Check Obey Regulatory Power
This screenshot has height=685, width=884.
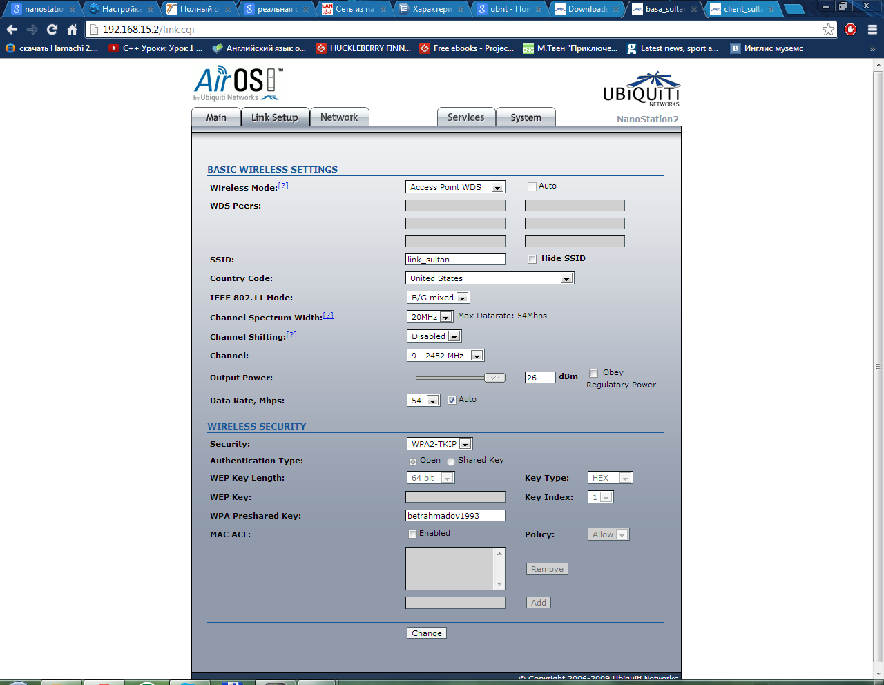coord(593,373)
